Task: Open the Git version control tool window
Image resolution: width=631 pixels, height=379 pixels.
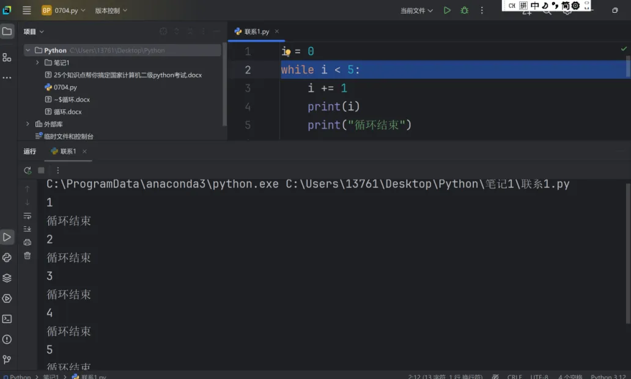Action: pos(7,359)
